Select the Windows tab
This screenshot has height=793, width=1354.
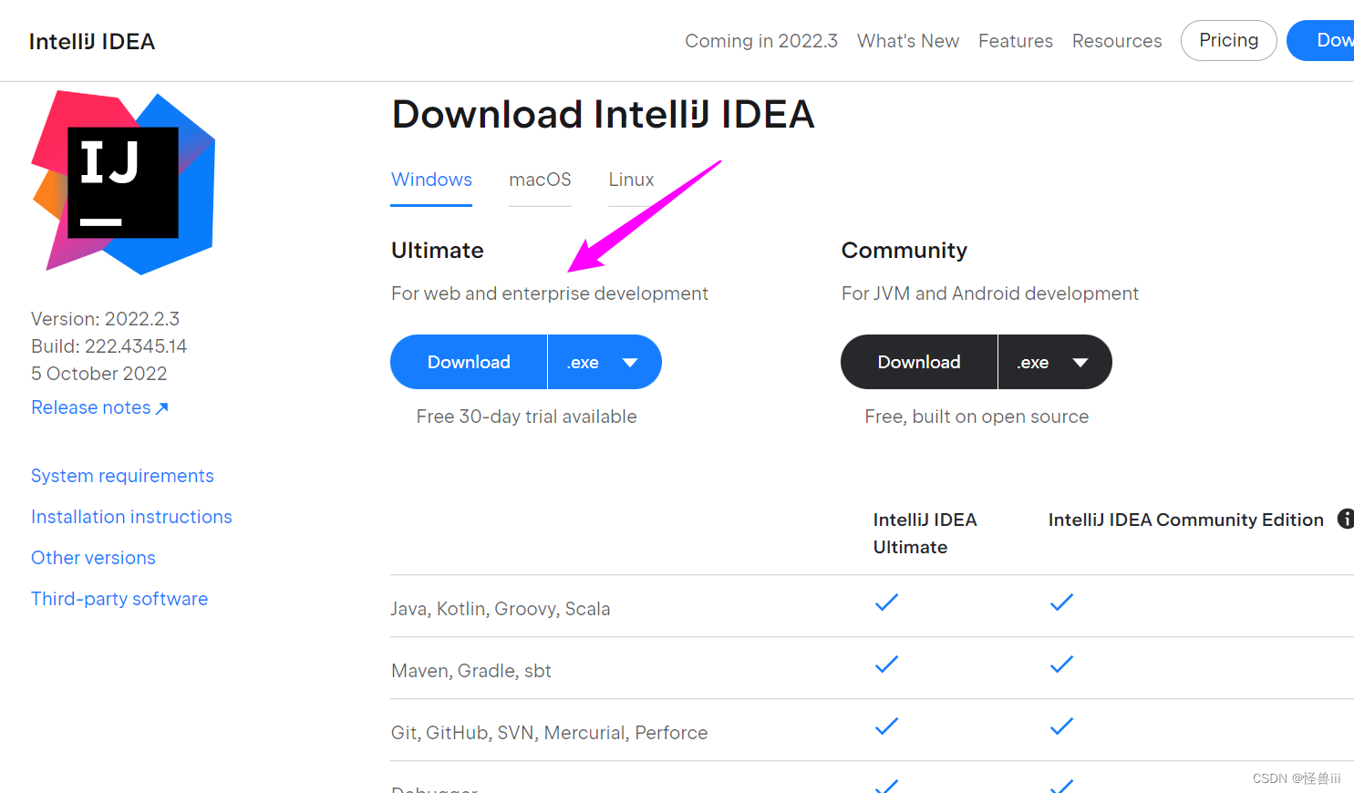tap(431, 180)
